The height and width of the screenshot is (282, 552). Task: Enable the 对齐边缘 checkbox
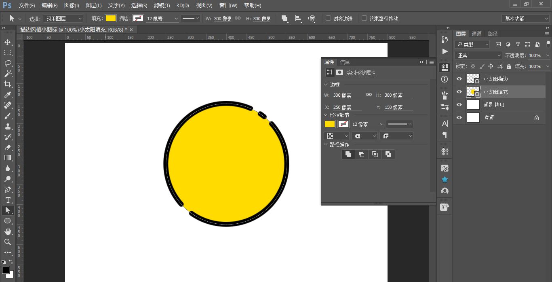point(328,18)
